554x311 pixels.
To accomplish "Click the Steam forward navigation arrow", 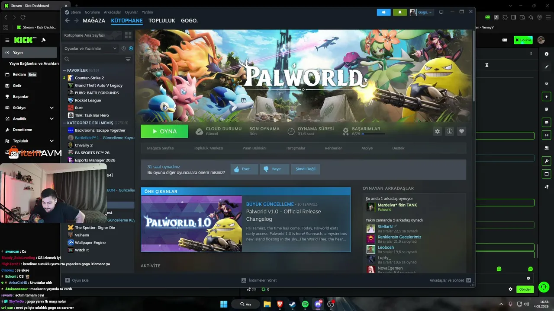I will [76, 20].
